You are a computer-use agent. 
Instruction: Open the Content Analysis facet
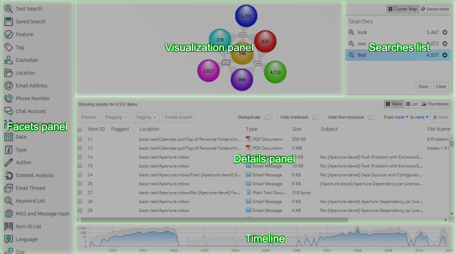[34, 175]
